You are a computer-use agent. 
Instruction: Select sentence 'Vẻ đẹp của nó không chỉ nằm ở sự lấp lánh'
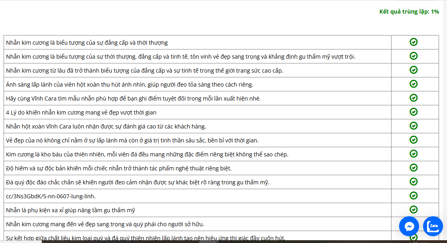[x=132, y=140]
